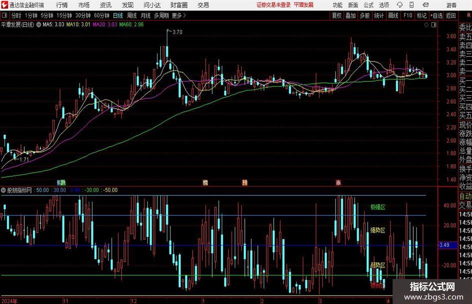Open the 功能 menu
The image size is (472, 304).
(338, 5)
